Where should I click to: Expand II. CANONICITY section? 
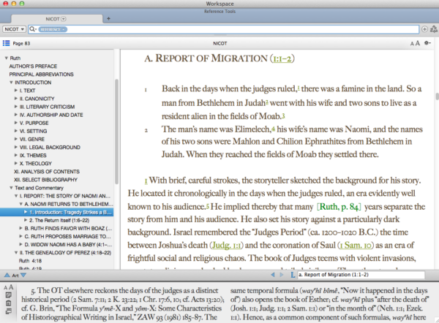coord(16,99)
